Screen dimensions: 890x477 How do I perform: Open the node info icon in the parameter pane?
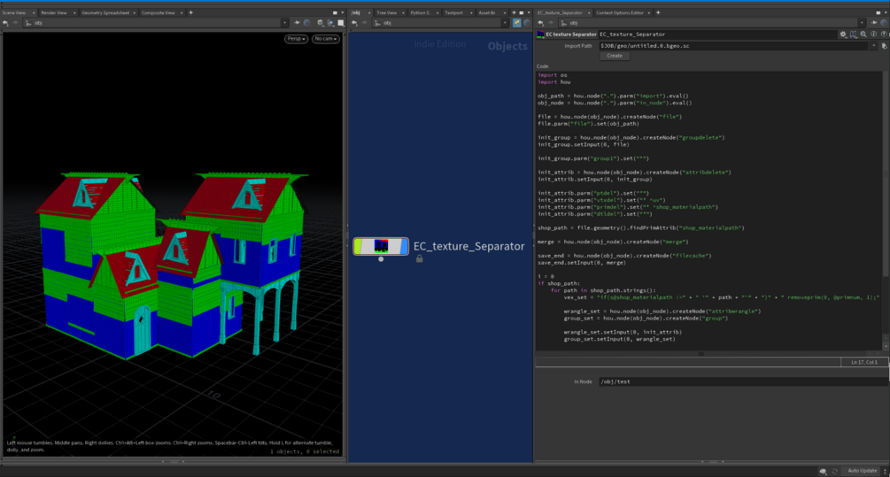873,35
